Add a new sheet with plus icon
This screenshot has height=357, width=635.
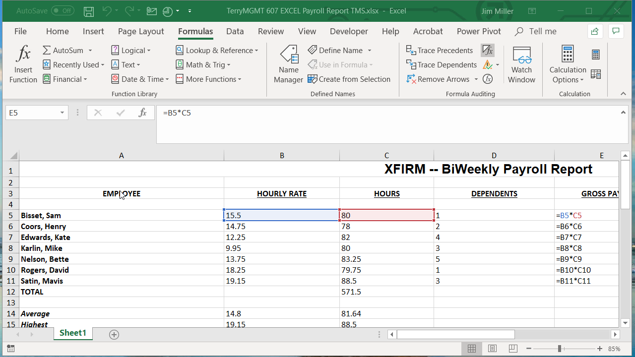tap(114, 335)
